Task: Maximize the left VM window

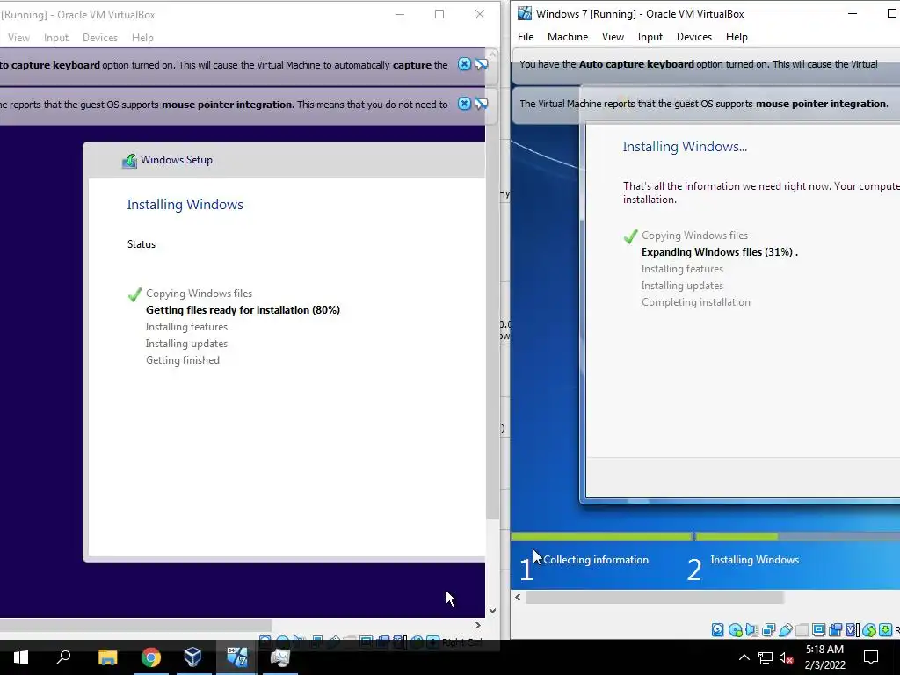Action: point(439,14)
